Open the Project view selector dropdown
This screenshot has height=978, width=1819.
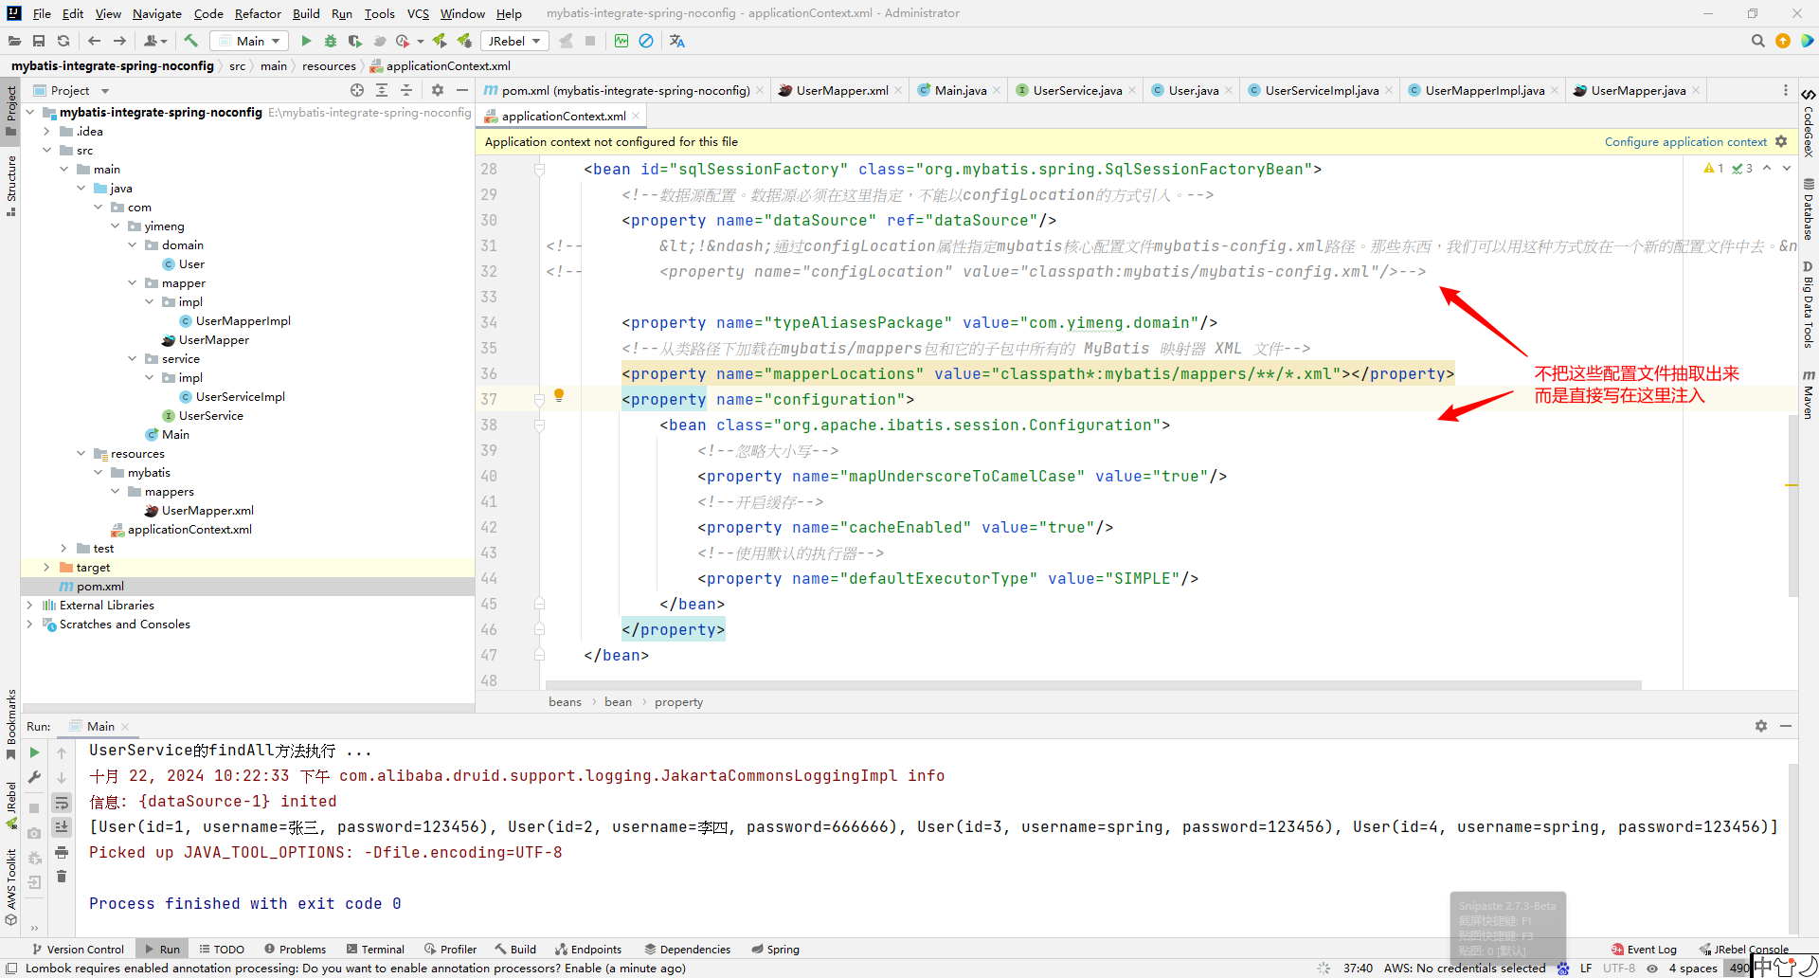[72, 90]
